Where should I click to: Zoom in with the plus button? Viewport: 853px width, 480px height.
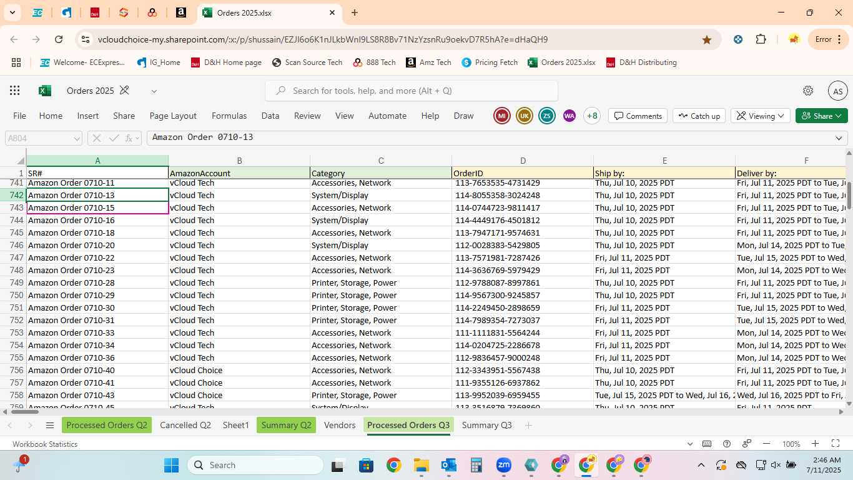pyautogui.click(x=816, y=444)
